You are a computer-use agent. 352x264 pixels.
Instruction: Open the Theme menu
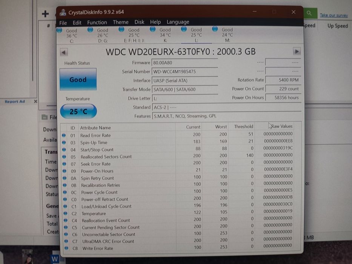click(x=121, y=22)
